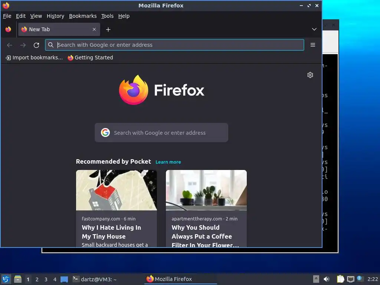Maximize the Mozilla Firefox window
The height and width of the screenshot is (285, 380).
pos(309,5)
